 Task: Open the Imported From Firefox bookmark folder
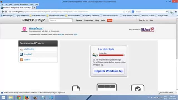click(56, 16)
